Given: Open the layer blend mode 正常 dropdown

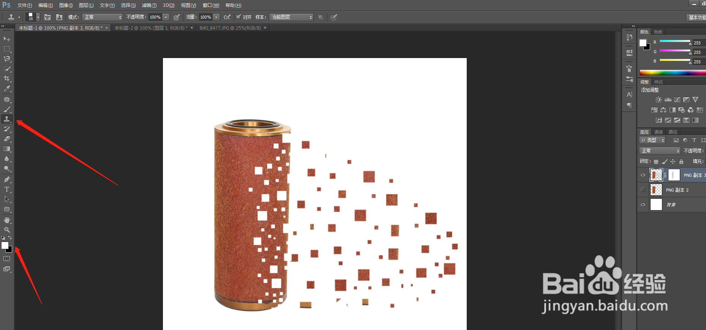Looking at the screenshot, I should (x=660, y=151).
